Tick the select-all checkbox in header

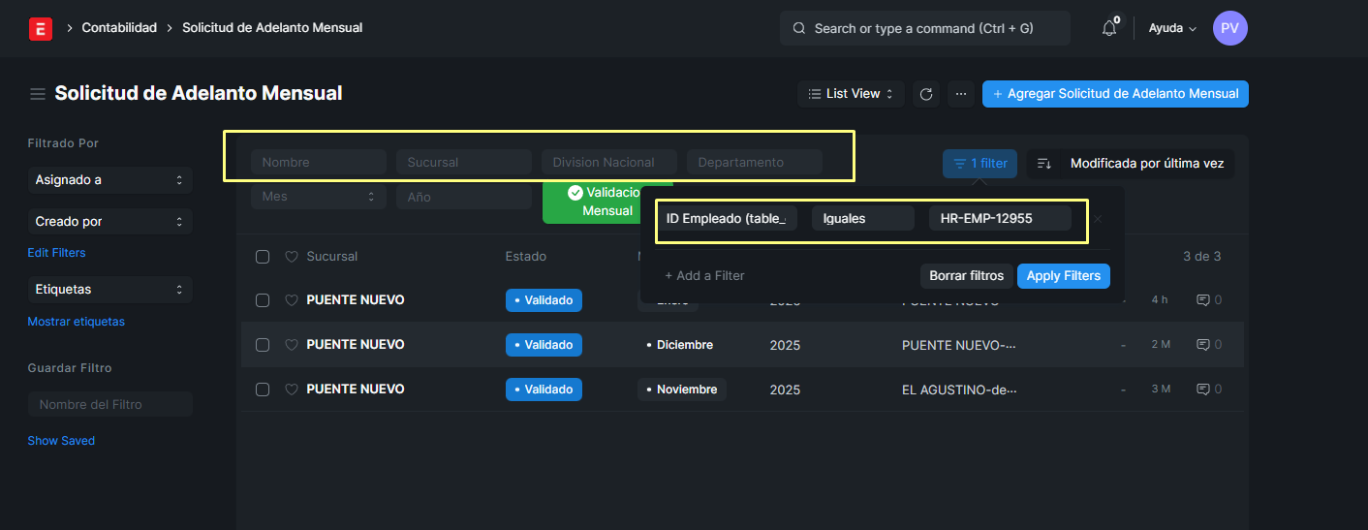pos(263,257)
